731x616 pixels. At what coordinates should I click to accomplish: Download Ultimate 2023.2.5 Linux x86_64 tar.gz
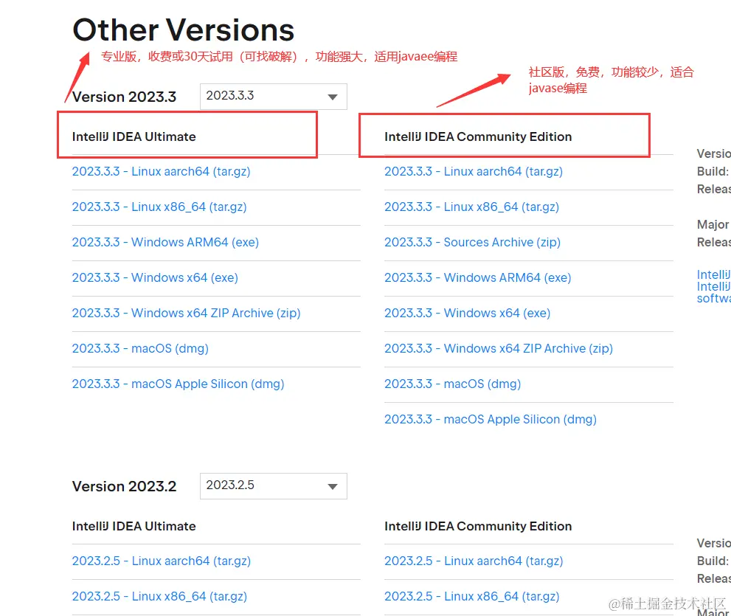[x=159, y=596]
